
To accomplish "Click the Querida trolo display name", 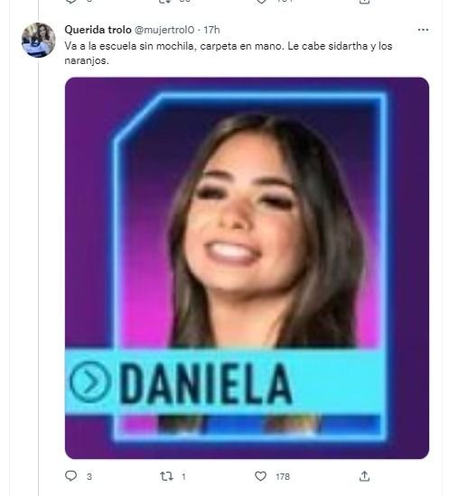I will [98, 30].
